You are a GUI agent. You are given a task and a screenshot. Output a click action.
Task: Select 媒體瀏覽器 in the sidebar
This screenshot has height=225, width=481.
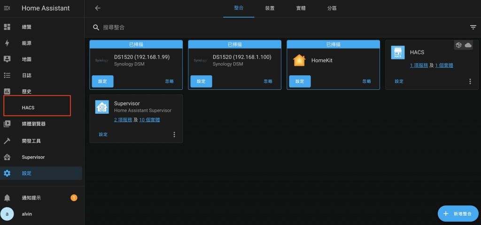pyautogui.click(x=41, y=123)
